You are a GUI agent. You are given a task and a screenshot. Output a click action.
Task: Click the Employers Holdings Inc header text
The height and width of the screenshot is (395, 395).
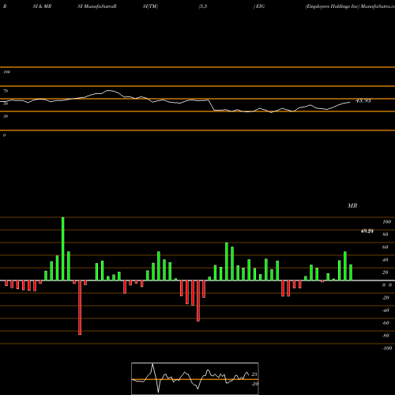point(333,6)
